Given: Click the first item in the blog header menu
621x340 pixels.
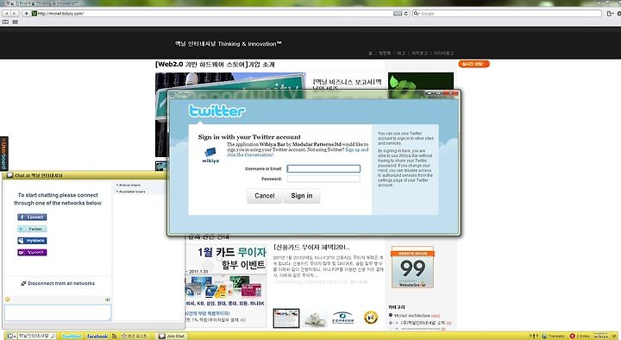Looking at the screenshot, I should pos(371,53).
